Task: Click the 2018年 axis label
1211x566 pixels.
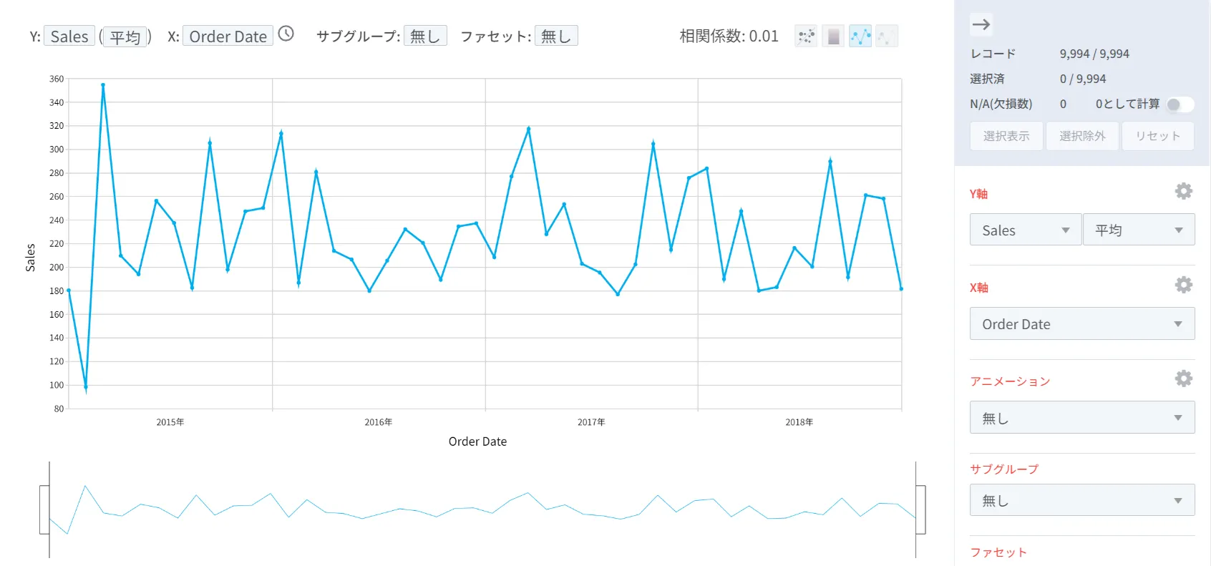Action: (x=799, y=422)
